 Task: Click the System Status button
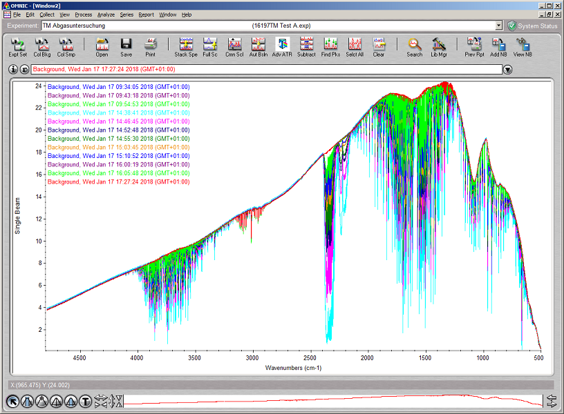pyautogui.click(x=532, y=26)
